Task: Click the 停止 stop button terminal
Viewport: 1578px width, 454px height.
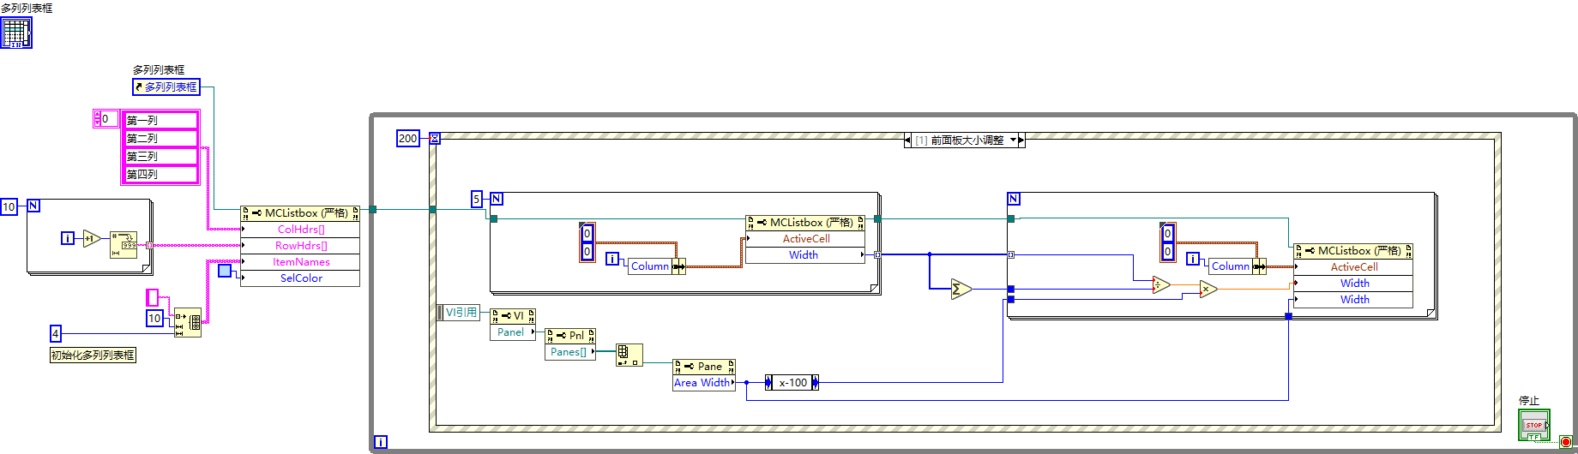Action: click(1533, 425)
